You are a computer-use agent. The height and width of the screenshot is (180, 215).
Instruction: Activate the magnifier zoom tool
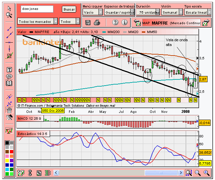click(9, 15)
